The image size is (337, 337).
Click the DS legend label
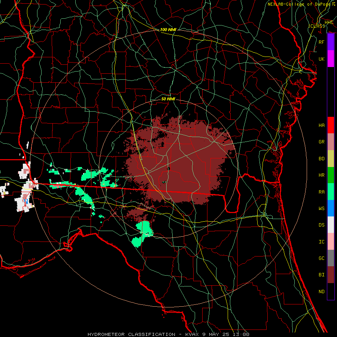[x=322, y=225]
